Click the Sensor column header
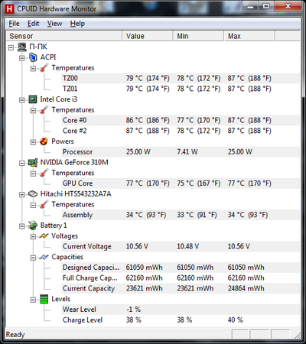 (64, 36)
